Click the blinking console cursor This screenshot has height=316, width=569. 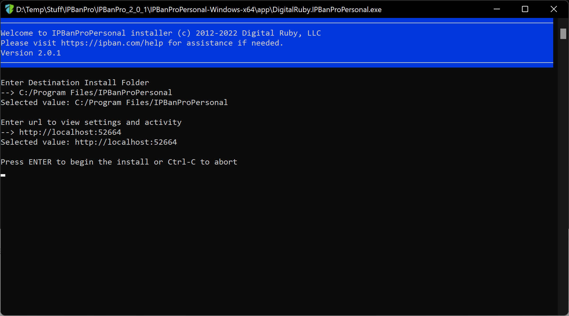[3, 175]
